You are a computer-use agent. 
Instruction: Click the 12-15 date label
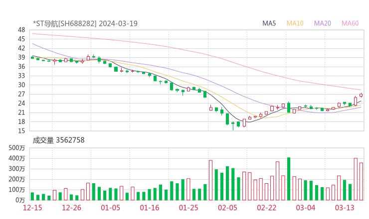[x=32, y=208]
